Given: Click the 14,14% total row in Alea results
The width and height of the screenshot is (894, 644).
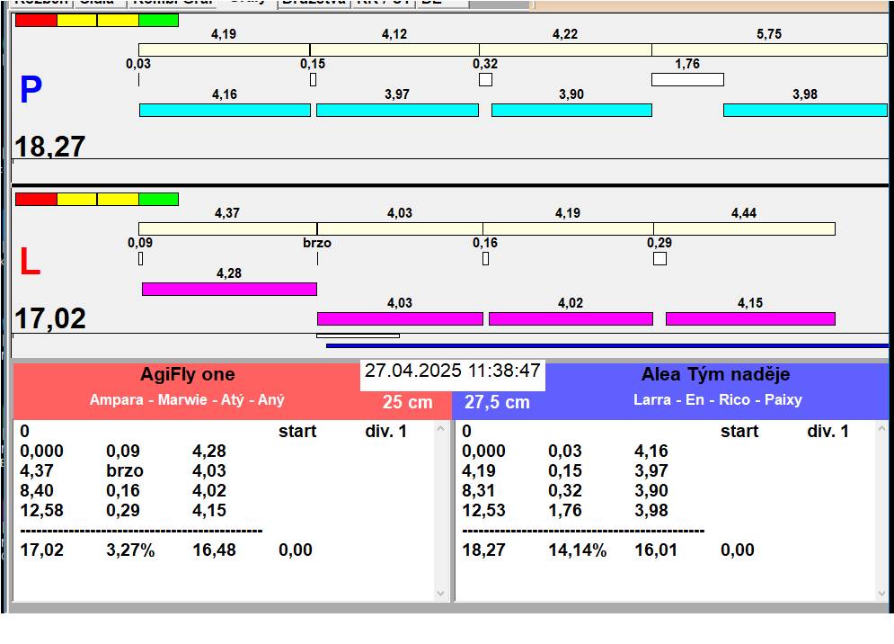Looking at the screenshot, I should (x=578, y=550).
